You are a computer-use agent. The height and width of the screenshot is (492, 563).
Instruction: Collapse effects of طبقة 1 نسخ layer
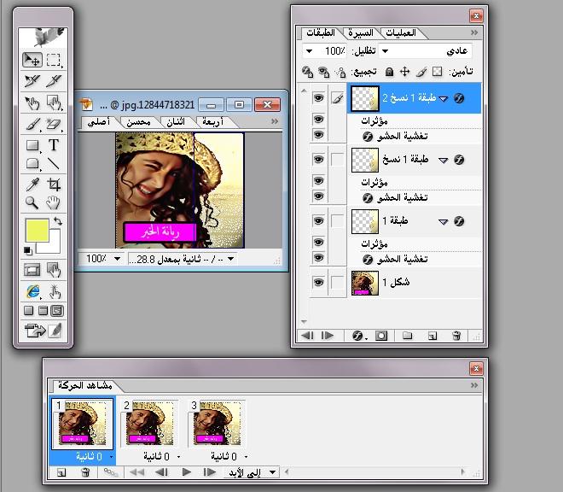[x=444, y=160]
